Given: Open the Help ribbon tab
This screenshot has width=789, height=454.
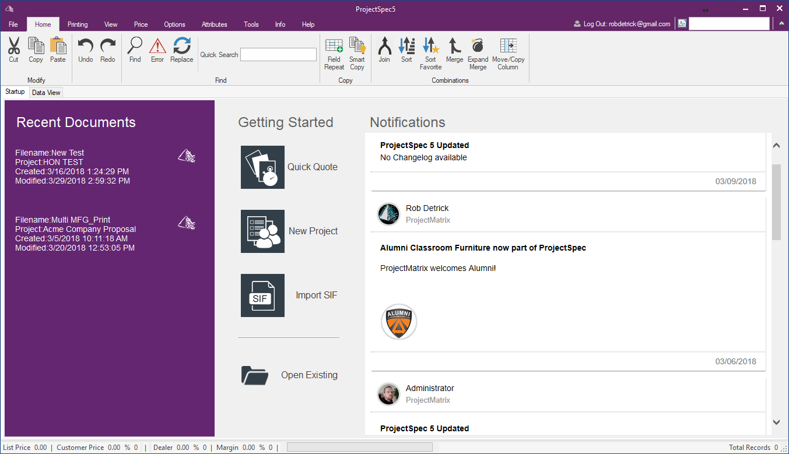Looking at the screenshot, I should pos(308,24).
